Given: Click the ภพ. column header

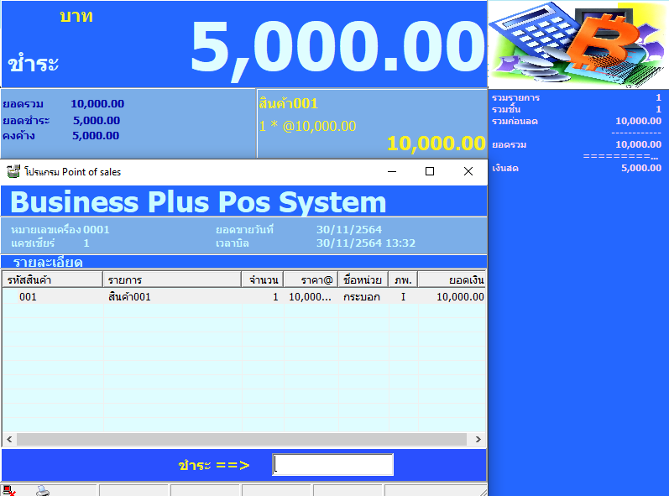Looking at the screenshot, I should (403, 279).
